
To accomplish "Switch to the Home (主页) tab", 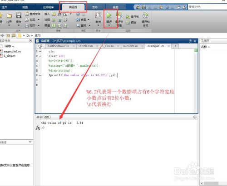I will click(5, 7).
